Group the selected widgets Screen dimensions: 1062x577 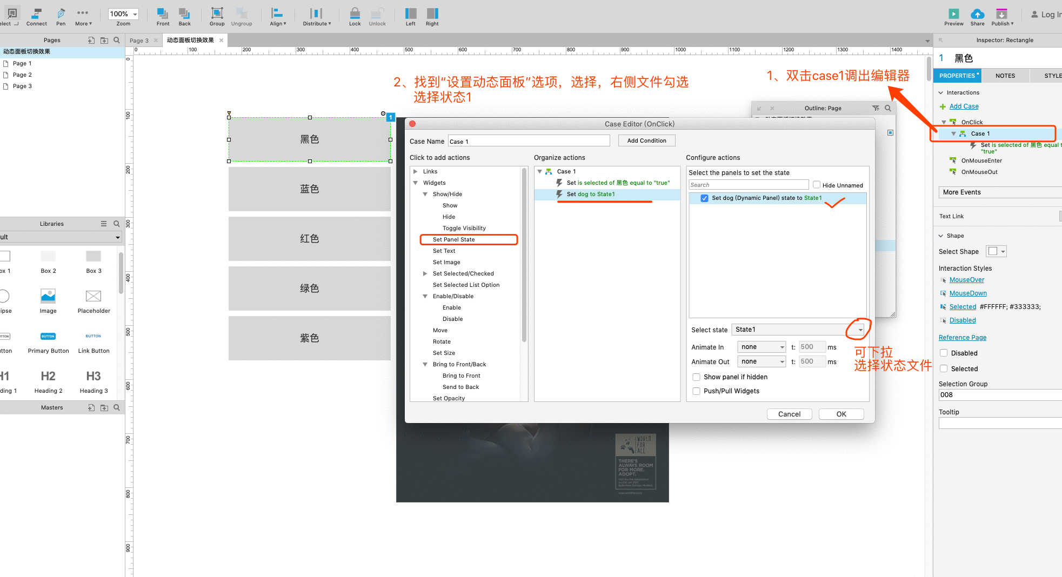(x=217, y=17)
